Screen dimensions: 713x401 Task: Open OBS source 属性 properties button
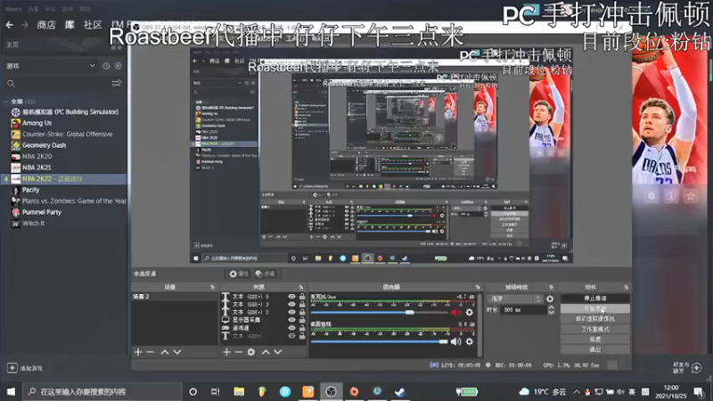coord(239,274)
